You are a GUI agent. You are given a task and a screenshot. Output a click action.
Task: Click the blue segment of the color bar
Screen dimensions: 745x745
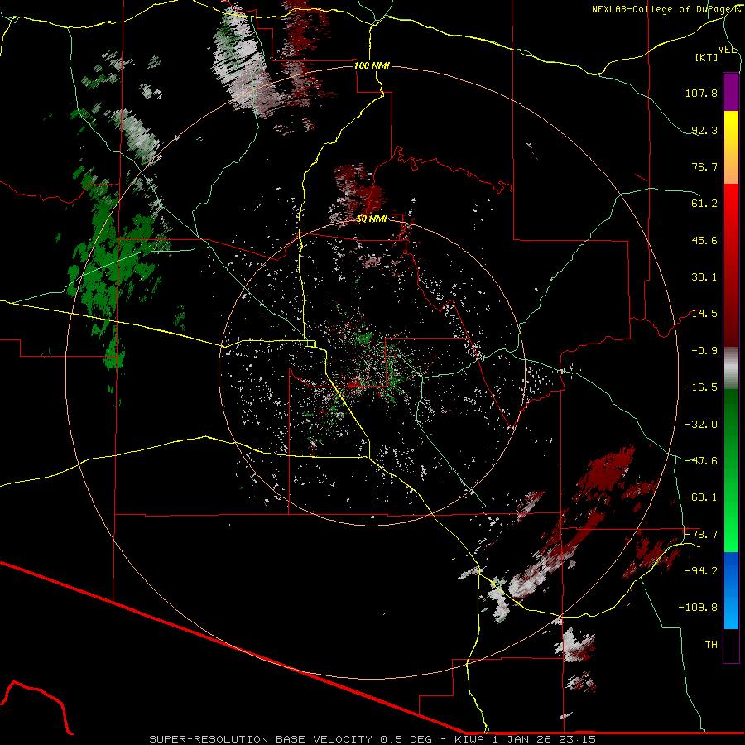731,590
